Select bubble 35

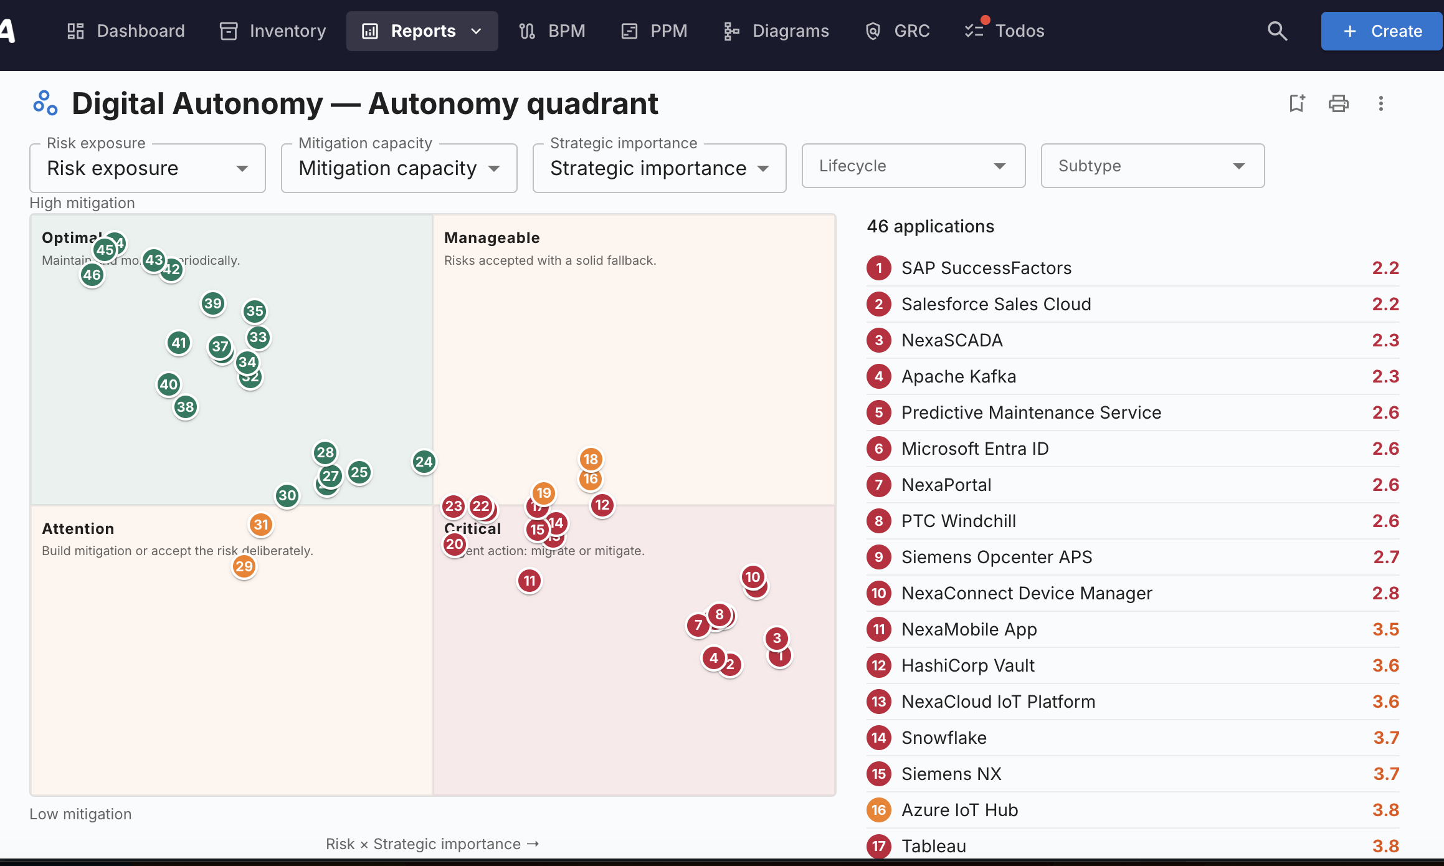click(x=255, y=311)
